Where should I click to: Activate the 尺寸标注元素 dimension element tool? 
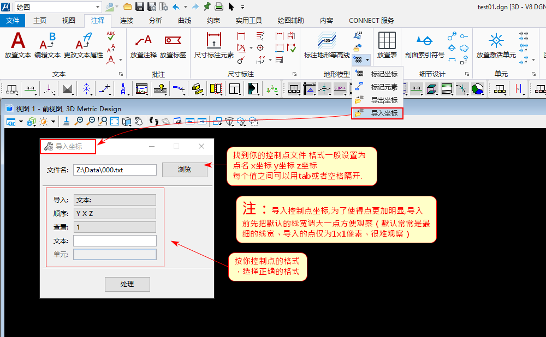point(214,45)
